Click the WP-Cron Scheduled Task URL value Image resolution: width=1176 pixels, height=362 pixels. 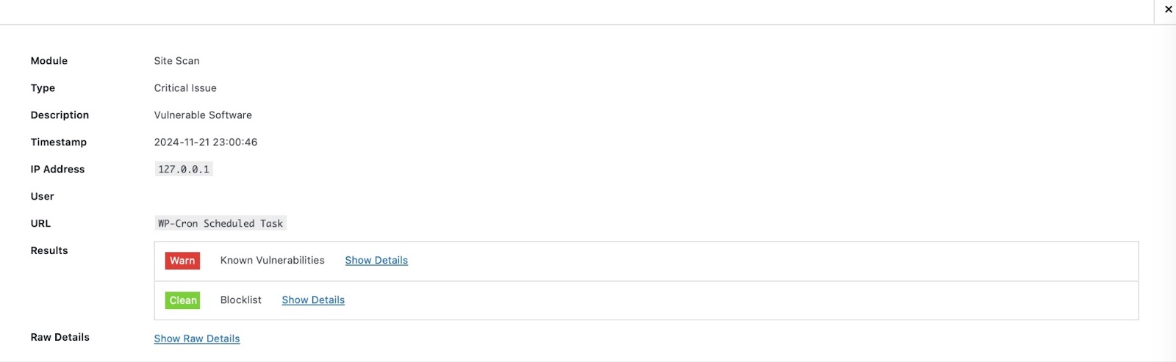point(220,224)
